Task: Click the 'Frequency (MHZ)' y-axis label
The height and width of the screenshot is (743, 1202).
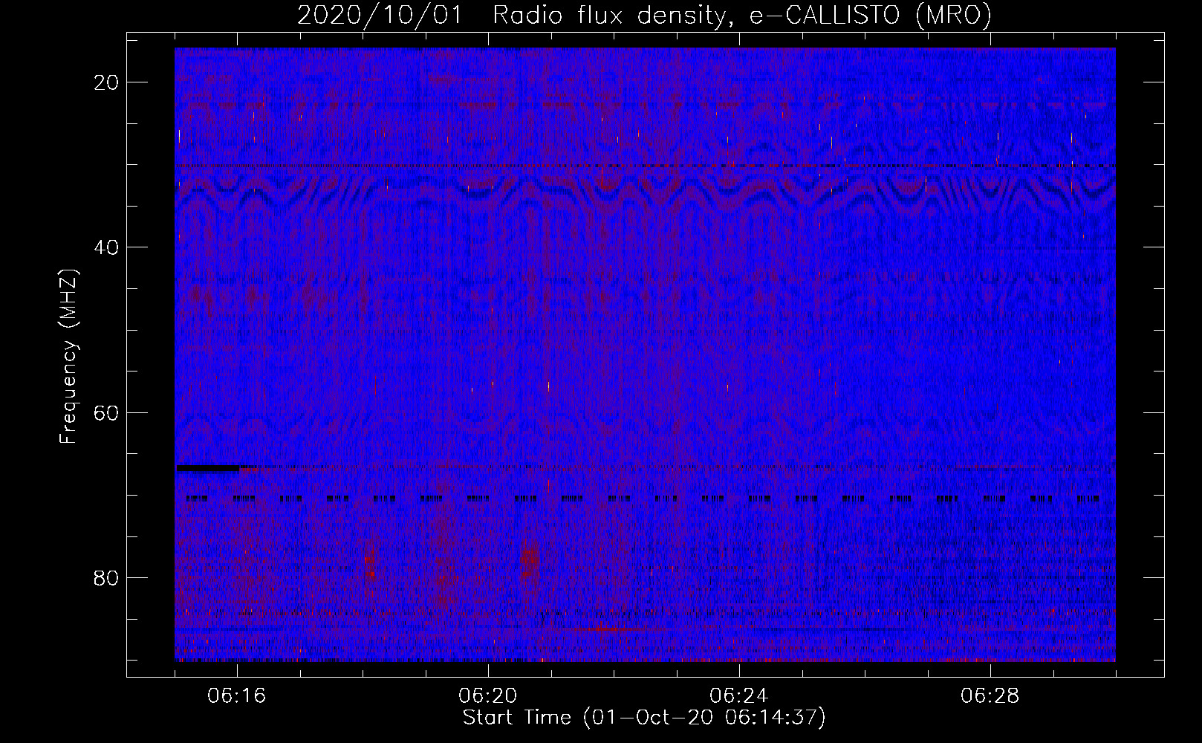Action: 68,356
